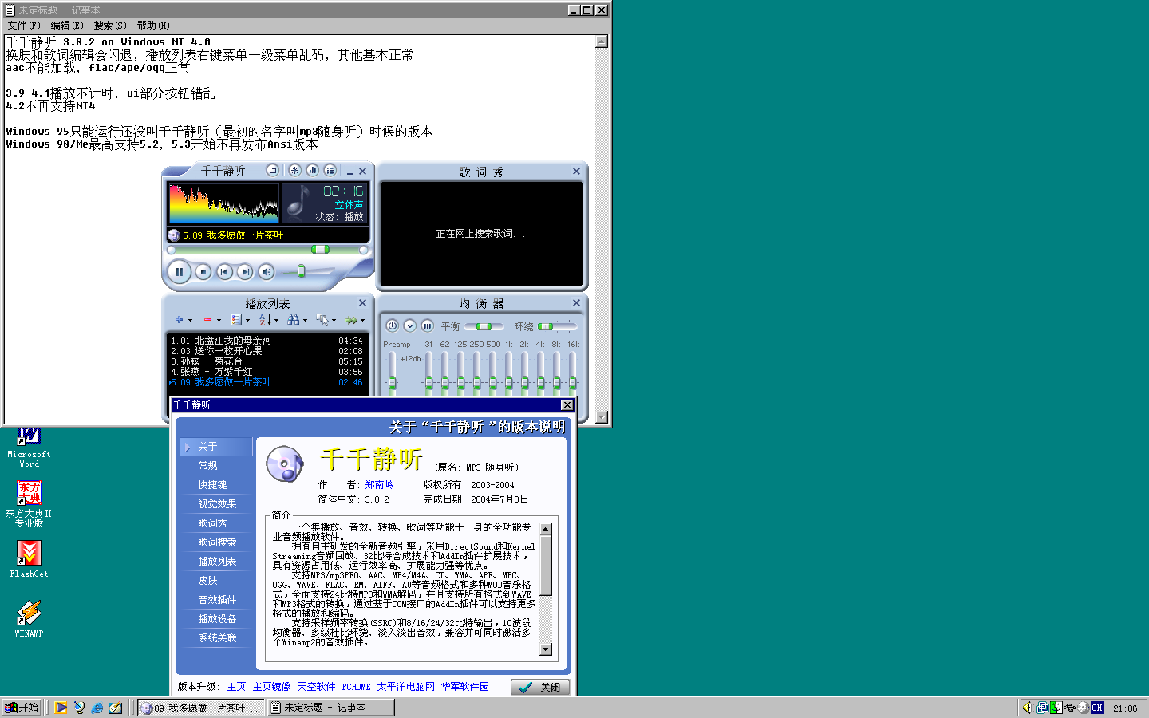Select the 快捷键 settings tab
Screen dimensions: 1149x718
tap(216, 485)
